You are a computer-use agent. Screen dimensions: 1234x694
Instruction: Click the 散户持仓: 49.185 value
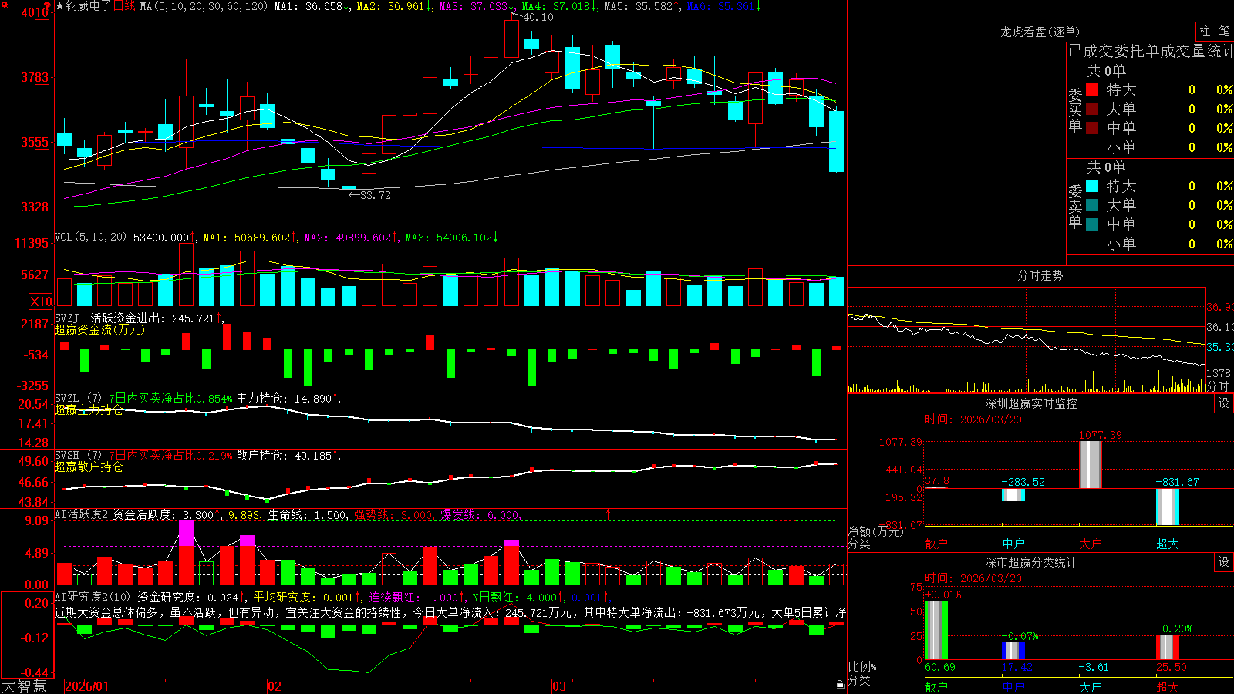pos(284,456)
